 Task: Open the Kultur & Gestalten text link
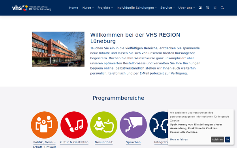click(74, 142)
